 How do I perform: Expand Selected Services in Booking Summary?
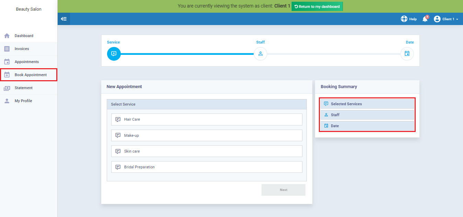[x=367, y=104]
